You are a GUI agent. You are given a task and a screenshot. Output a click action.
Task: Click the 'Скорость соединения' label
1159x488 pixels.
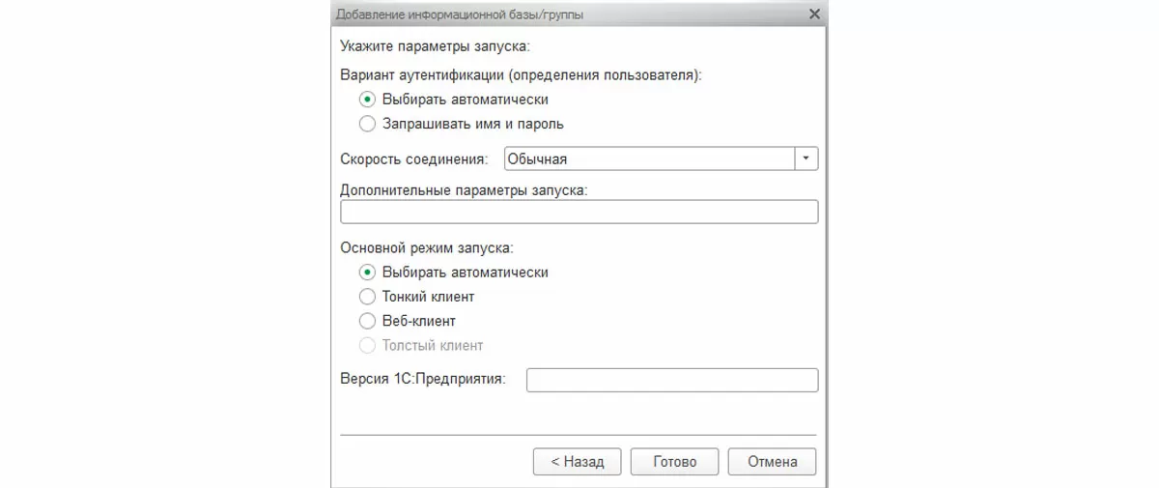point(414,159)
